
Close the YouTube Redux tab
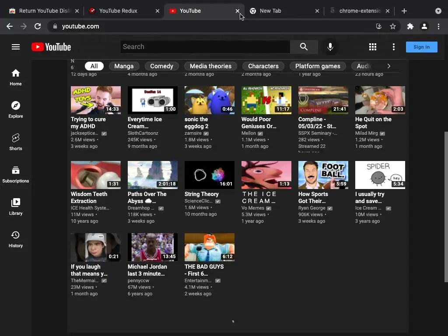[157, 11]
